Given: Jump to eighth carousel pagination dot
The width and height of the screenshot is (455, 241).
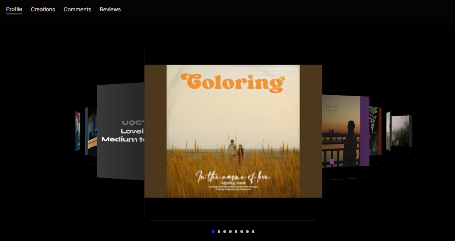Looking at the screenshot, I should 253,232.
